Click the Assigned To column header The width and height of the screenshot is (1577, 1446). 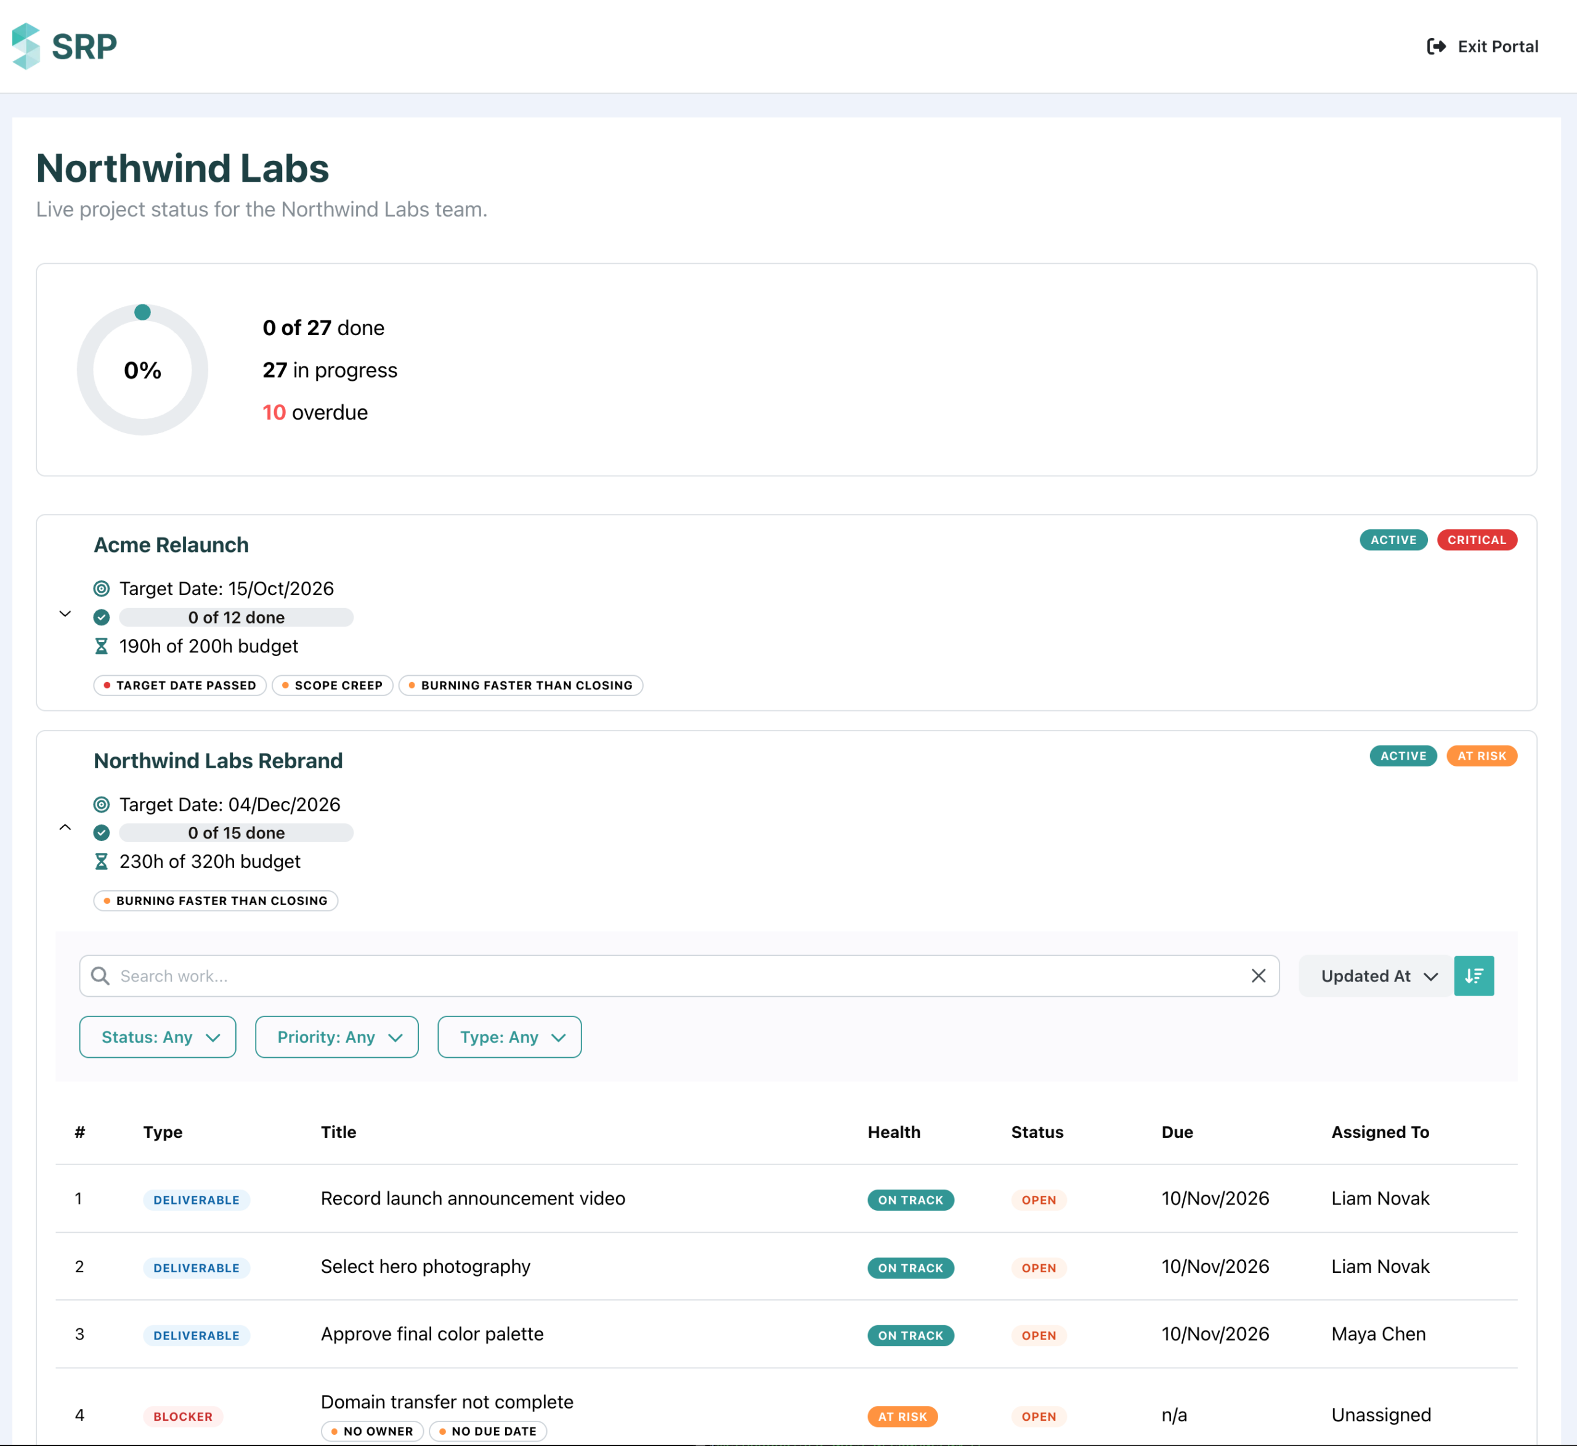(1380, 1131)
